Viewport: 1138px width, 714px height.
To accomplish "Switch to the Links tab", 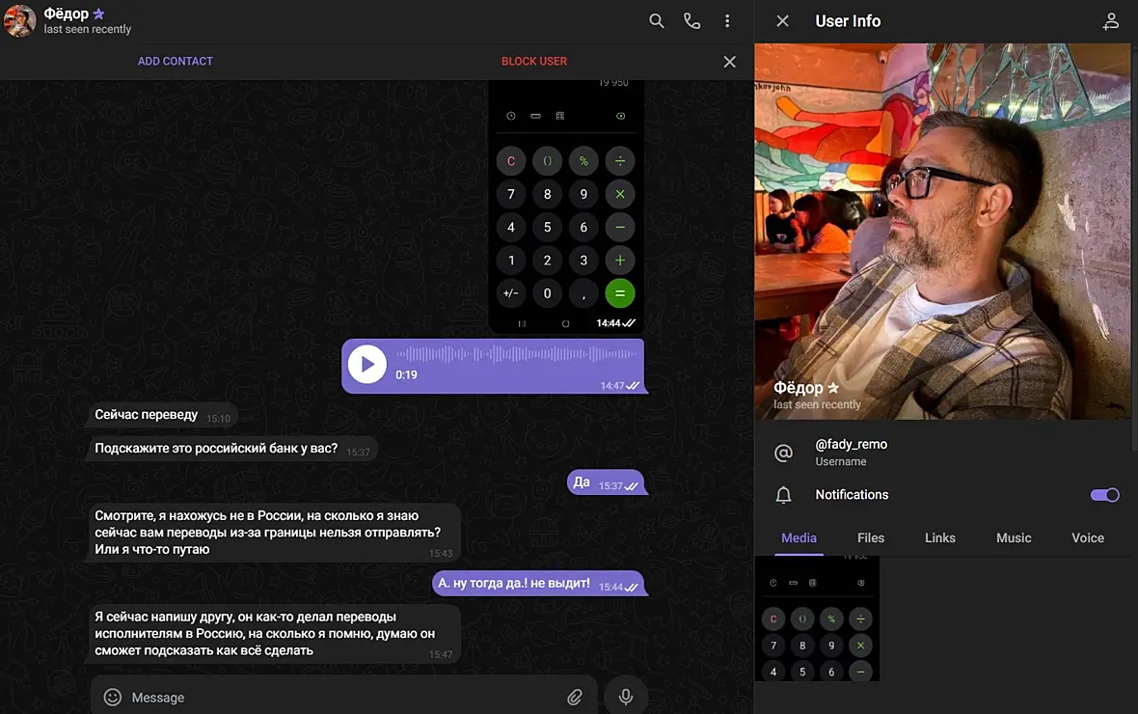I will [x=940, y=538].
